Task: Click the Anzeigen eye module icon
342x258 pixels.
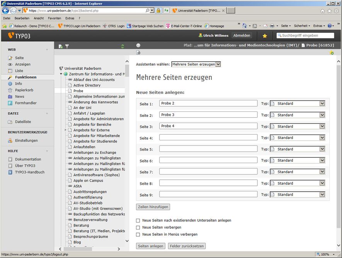Action: click(10, 64)
